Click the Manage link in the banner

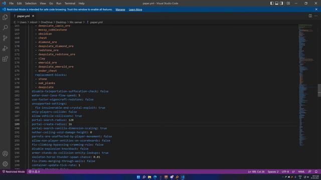click(120, 9)
